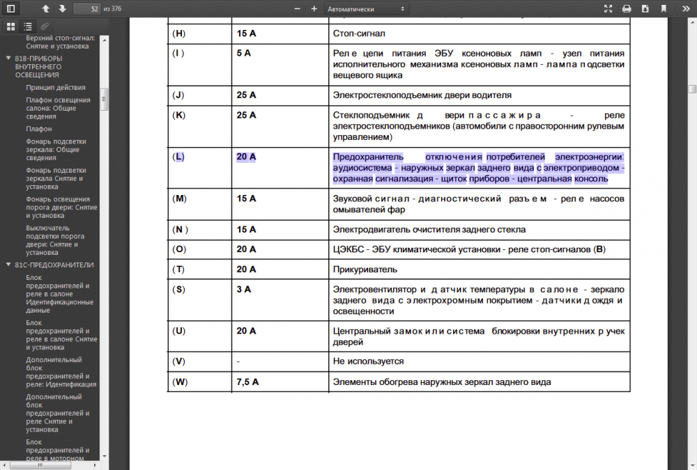Open outline item Плафон освещения салона: Общие сведения

58,108
